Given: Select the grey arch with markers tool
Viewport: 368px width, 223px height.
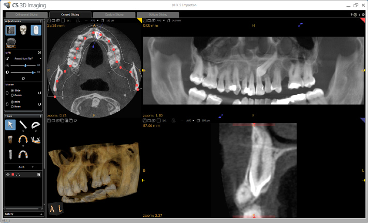Looking at the screenshot, I should (23, 154).
